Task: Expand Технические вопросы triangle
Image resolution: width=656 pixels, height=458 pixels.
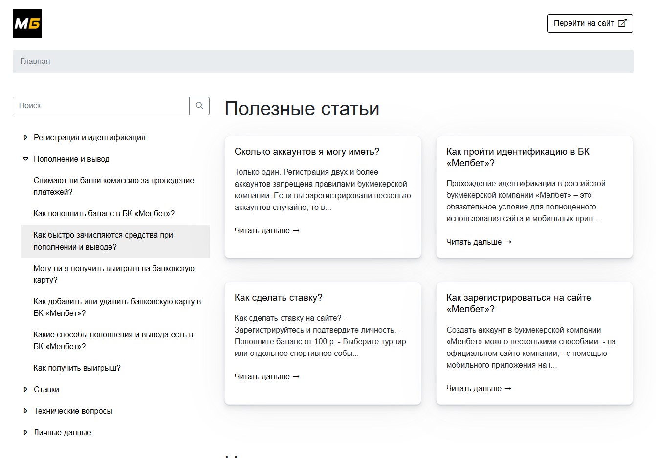Action: coord(25,411)
